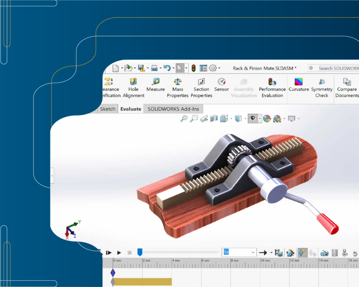The width and height of the screenshot is (359, 287).
Task: Switch to the Sketch tab
Action: click(107, 109)
